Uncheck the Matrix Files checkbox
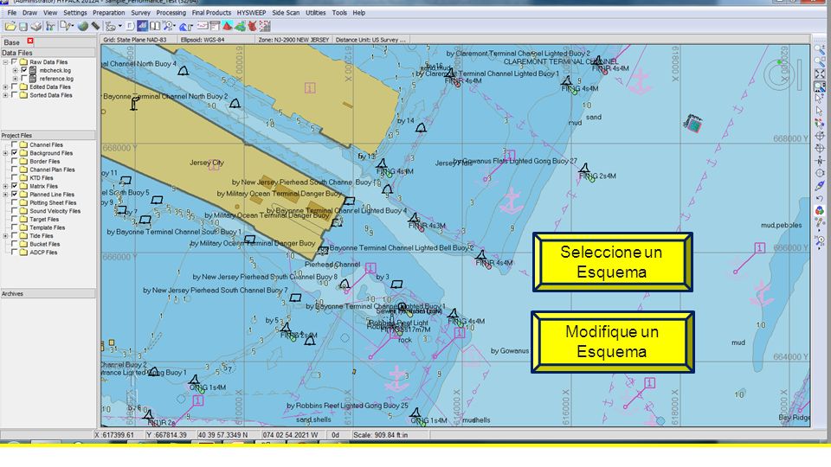Image resolution: width=831 pixels, height=467 pixels. coord(15,187)
